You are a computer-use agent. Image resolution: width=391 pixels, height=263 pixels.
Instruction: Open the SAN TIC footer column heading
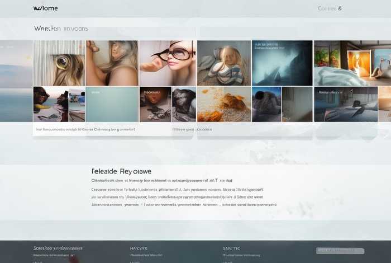231,248
